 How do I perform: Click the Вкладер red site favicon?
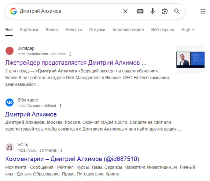(x=9, y=51)
